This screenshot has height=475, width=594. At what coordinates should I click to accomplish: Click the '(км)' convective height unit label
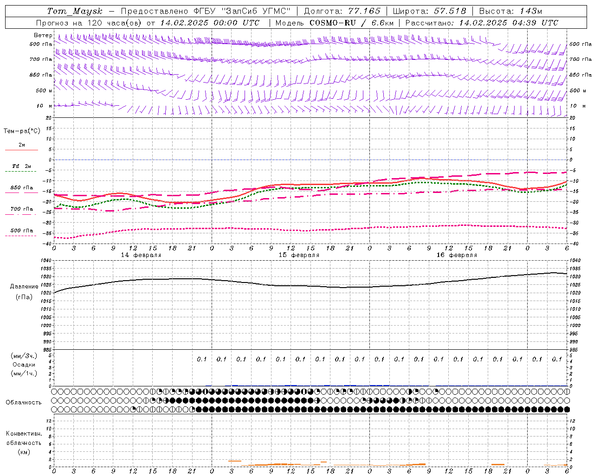24,452
